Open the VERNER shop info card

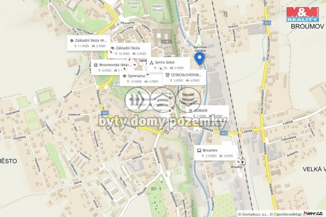click(207, 113)
